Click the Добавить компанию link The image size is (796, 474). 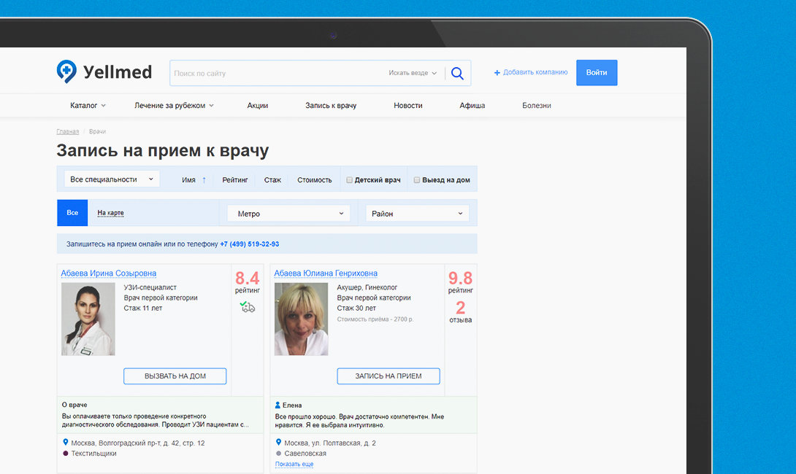pyautogui.click(x=535, y=72)
